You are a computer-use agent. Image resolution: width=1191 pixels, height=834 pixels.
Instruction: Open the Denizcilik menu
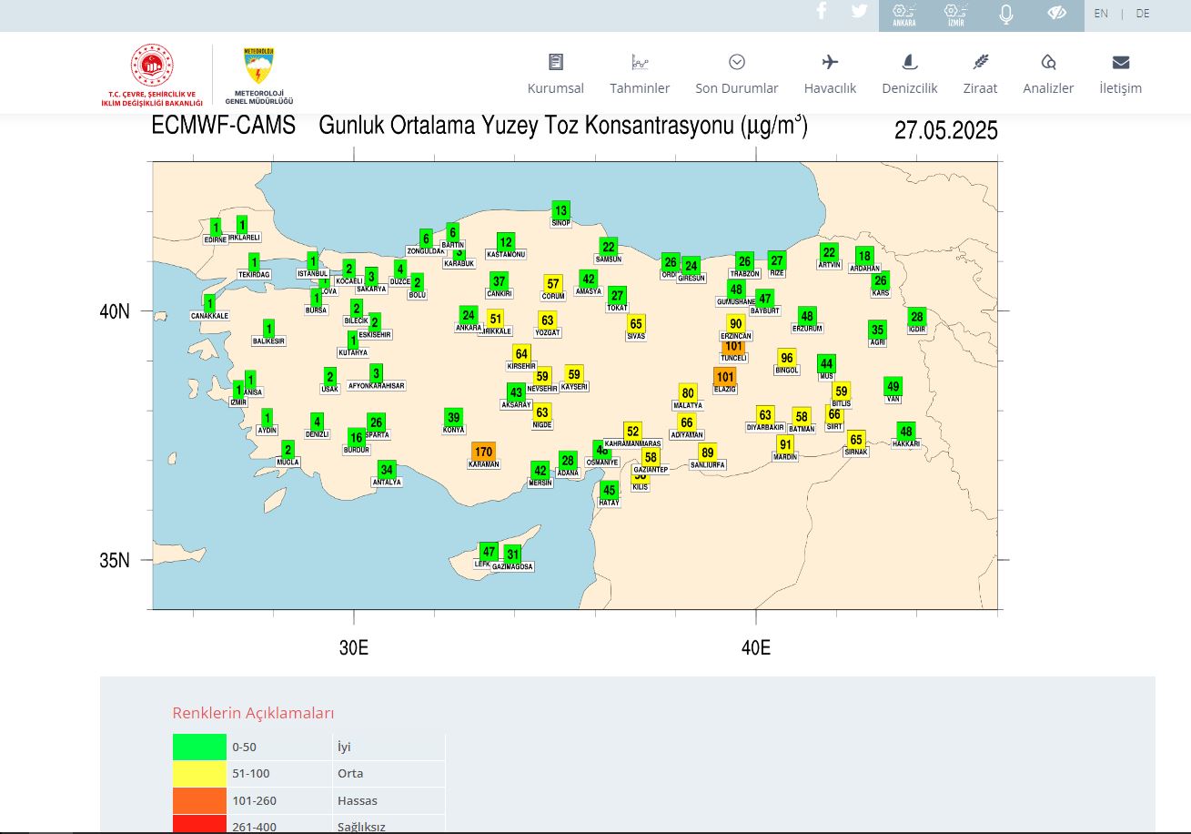pos(909,88)
